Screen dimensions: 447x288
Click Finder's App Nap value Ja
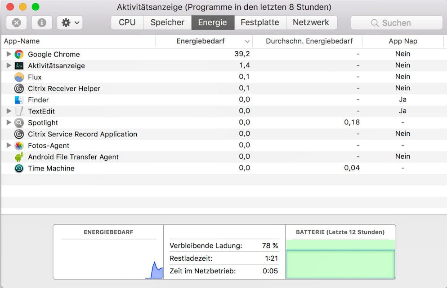(x=402, y=100)
